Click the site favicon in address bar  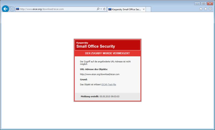click(17, 9)
